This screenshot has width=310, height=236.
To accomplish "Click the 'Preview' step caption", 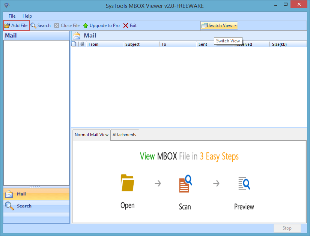I will pyautogui.click(x=244, y=207).
